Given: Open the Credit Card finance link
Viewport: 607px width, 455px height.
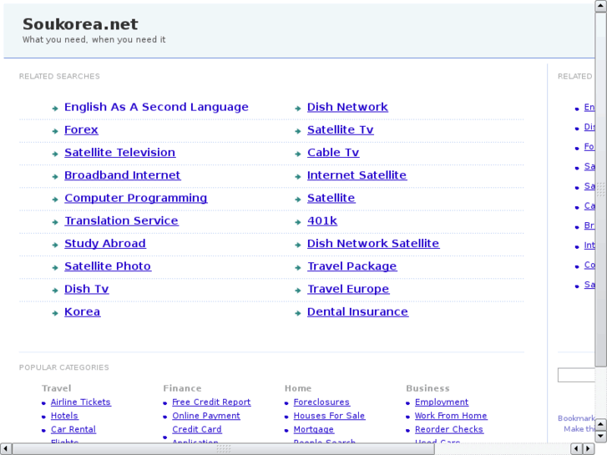Looking at the screenshot, I should 197,429.
